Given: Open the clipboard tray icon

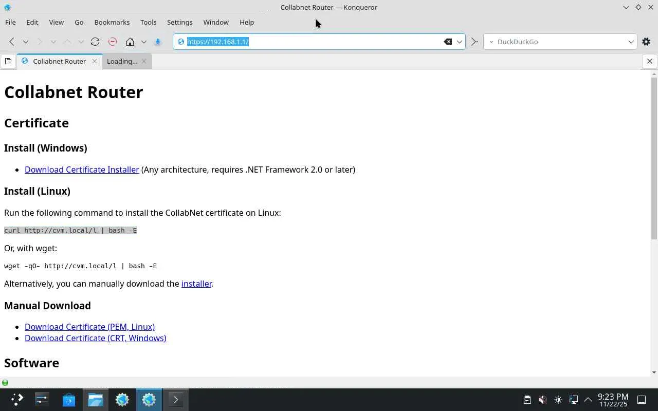Looking at the screenshot, I should tap(527, 400).
